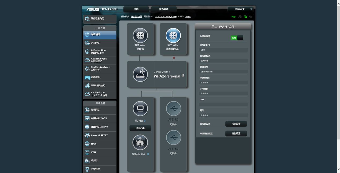Click the AiMesh 节点 icon
This screenshot has height=173, width=340.
pos(140,142)
